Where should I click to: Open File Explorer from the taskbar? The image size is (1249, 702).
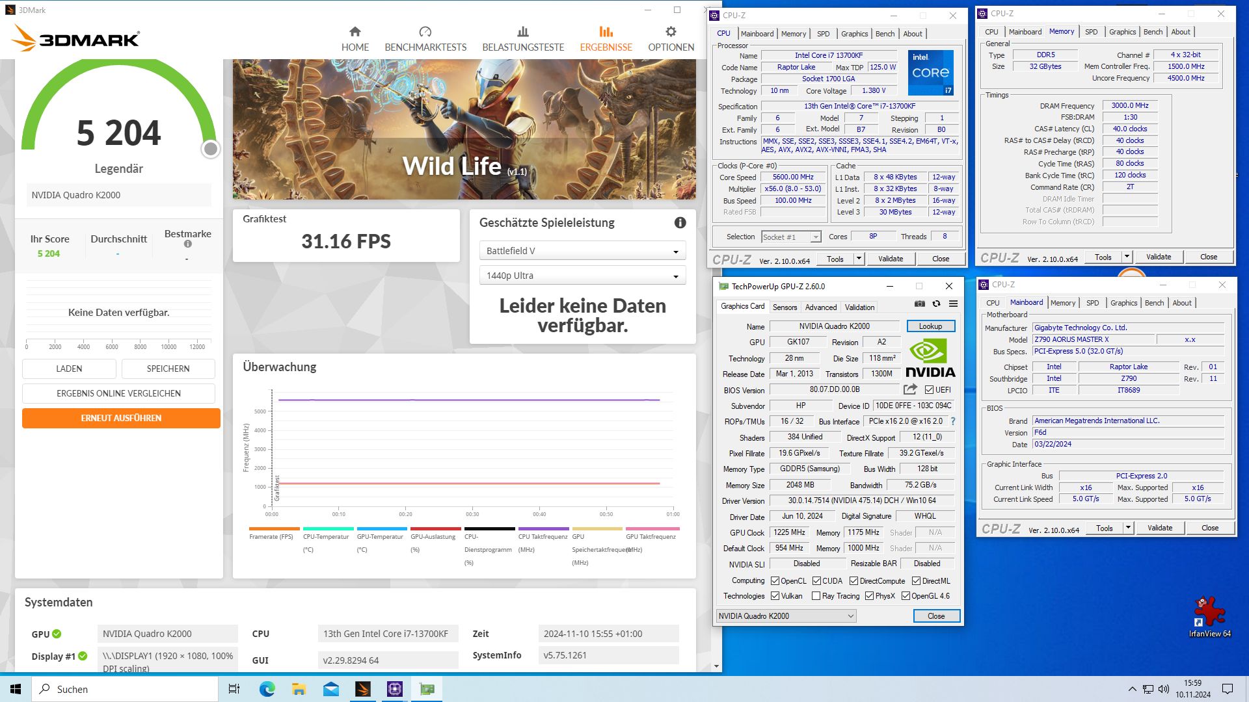[x=299, y=689]
